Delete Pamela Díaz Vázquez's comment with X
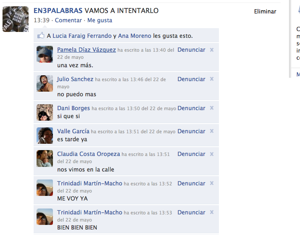The width and height of the screenshot is (300, 235). 212,50
